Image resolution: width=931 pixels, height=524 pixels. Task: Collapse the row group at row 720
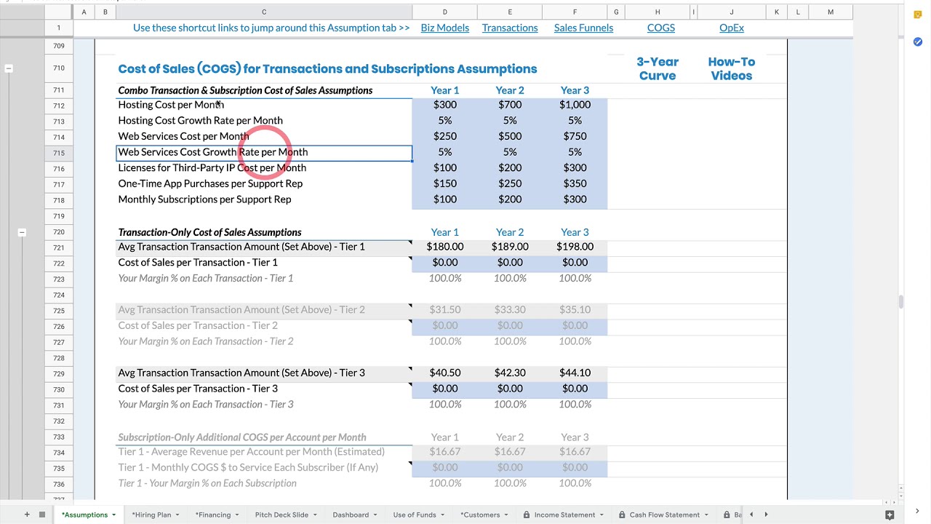click(x=22, y=232)
